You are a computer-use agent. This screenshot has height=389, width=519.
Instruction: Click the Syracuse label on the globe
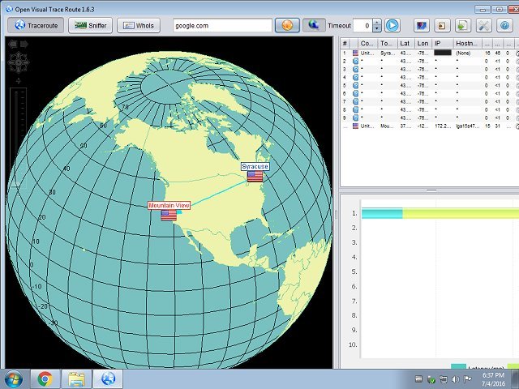pyautogui.click(x=255, y=166)
